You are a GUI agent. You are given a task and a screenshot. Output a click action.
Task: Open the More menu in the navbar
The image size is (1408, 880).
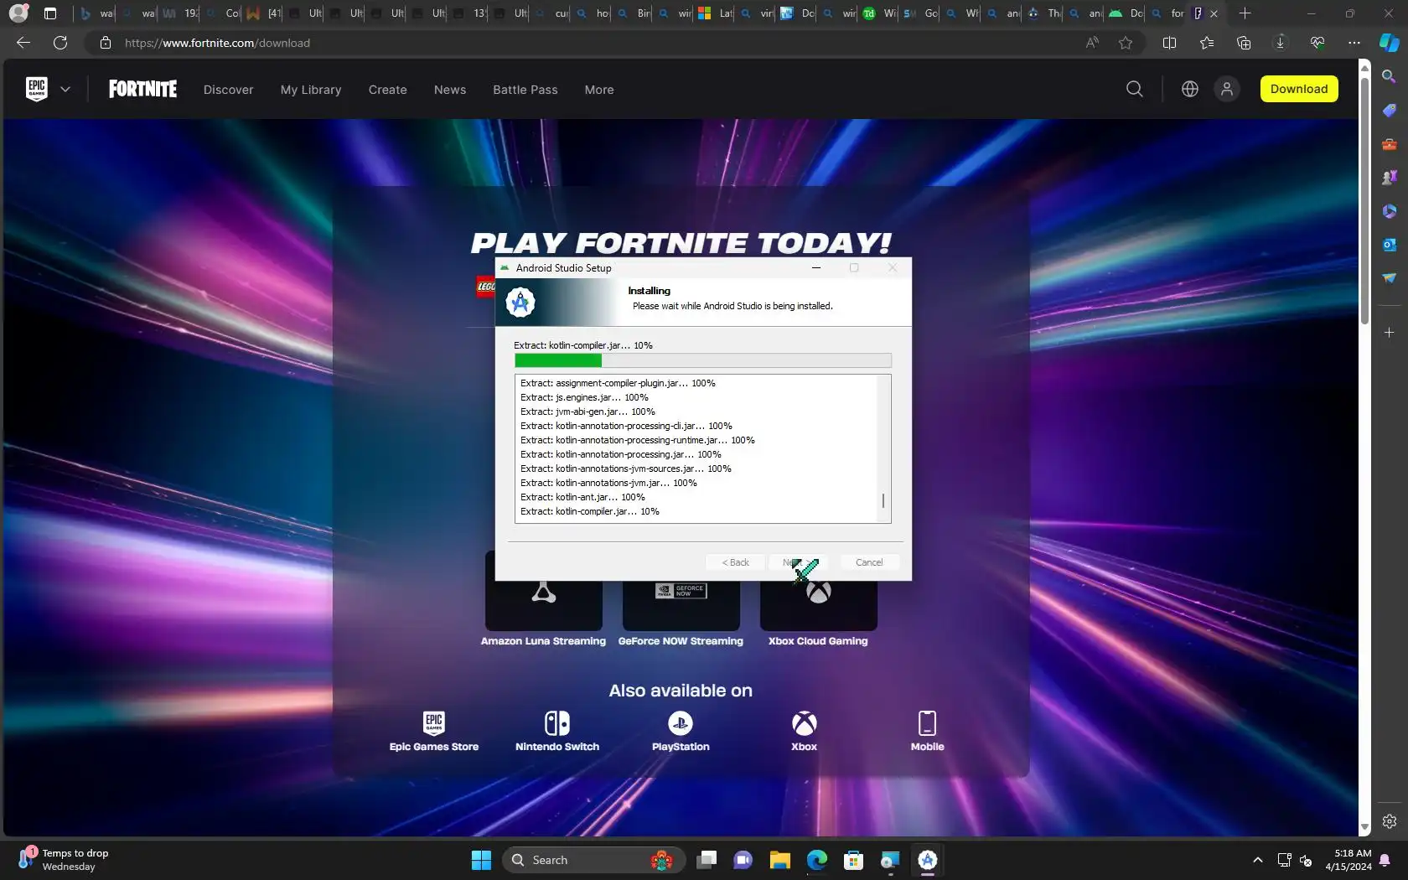tap(599, 90)
